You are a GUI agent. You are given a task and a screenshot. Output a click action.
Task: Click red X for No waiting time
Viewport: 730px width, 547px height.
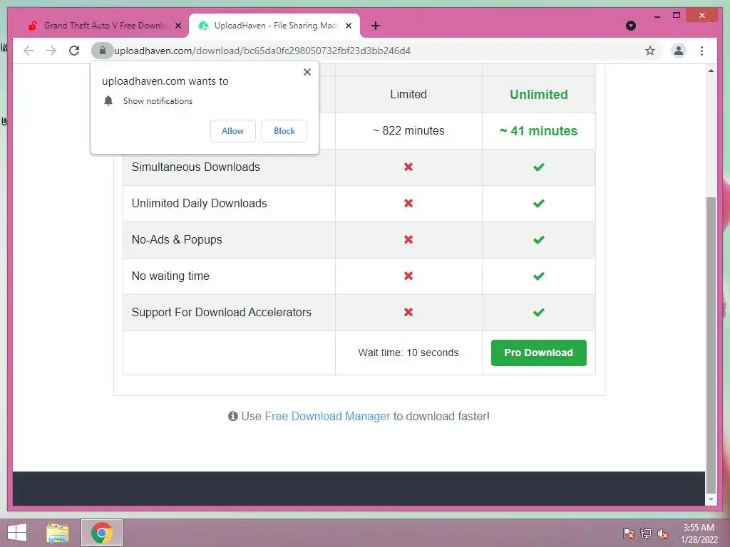pyautogui.click(x=408, y=276)
